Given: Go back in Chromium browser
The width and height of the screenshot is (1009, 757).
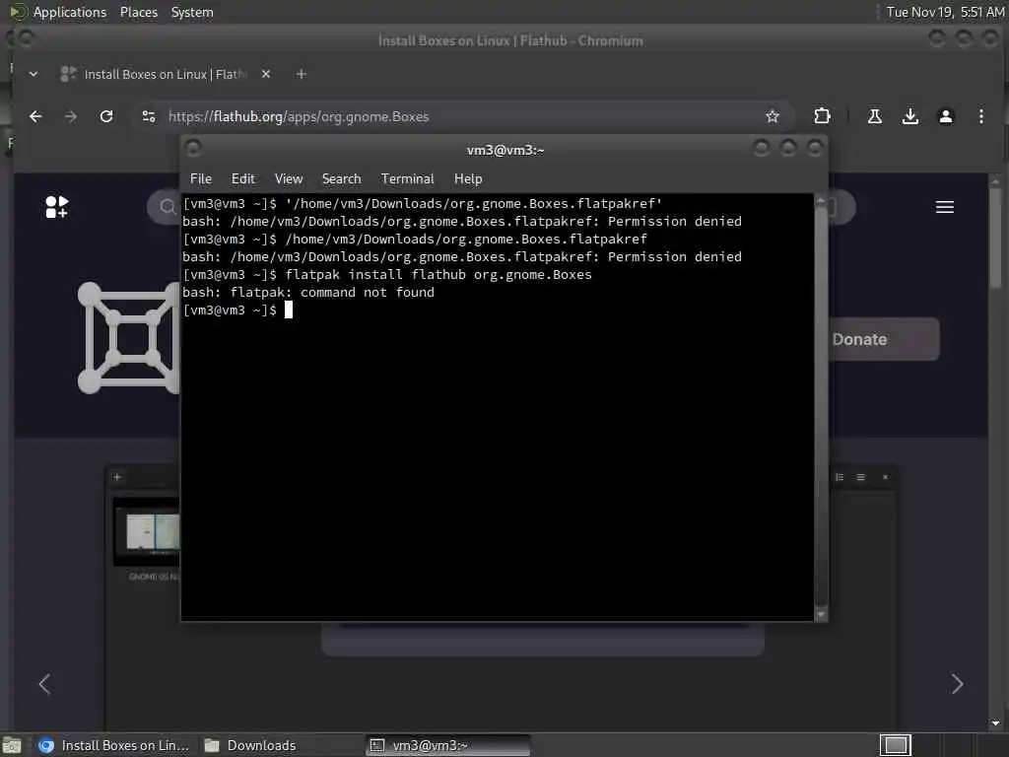Looking at the screenshot, I should tap(35, 116).
